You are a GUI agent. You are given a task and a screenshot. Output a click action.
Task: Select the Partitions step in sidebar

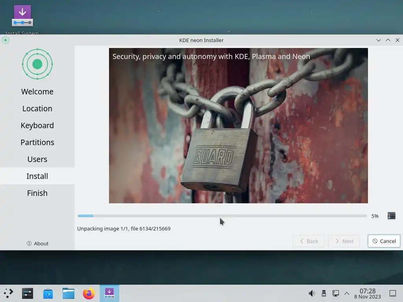tap(37, 142)
